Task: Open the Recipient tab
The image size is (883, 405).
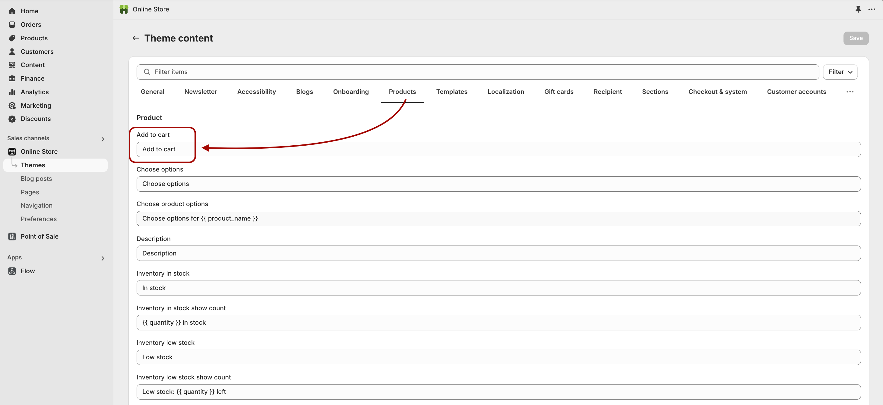Action: (x=607, y=92)
